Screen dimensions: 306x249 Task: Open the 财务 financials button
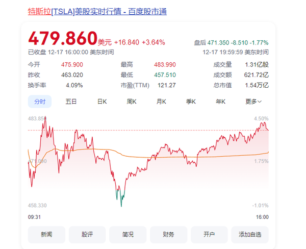[x=168, y=234]
